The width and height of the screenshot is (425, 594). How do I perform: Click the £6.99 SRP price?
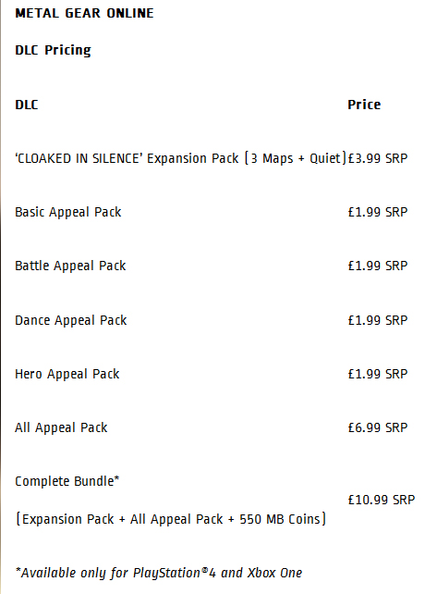click(x=378, y=428)
